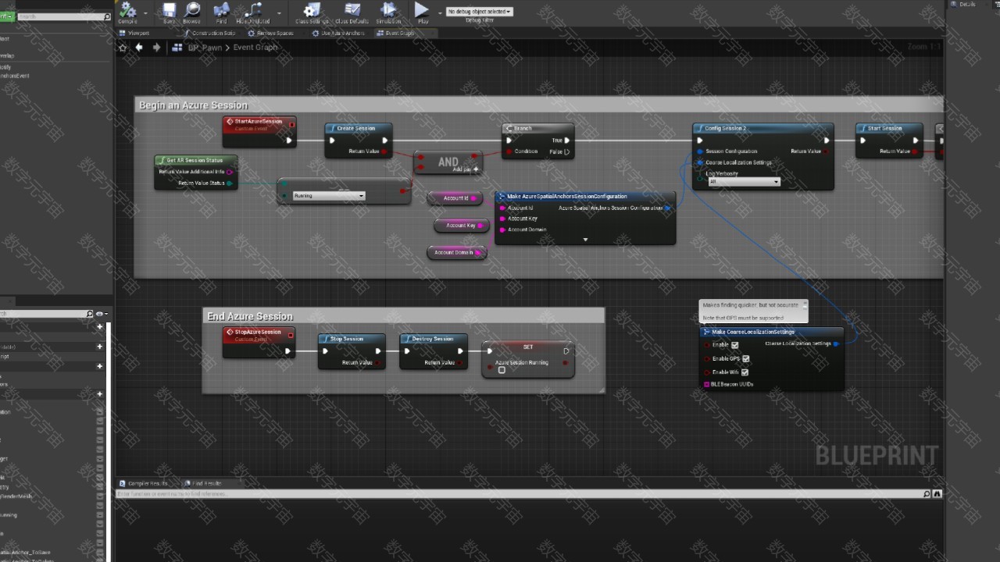Select the Account Key variable node
This screenshot has width=1000, height=562.
pyautogui.click(x=461, y=225)
